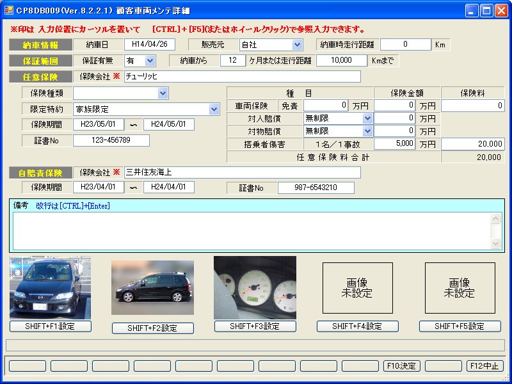Click the side-view black car photo

[152, 287]
